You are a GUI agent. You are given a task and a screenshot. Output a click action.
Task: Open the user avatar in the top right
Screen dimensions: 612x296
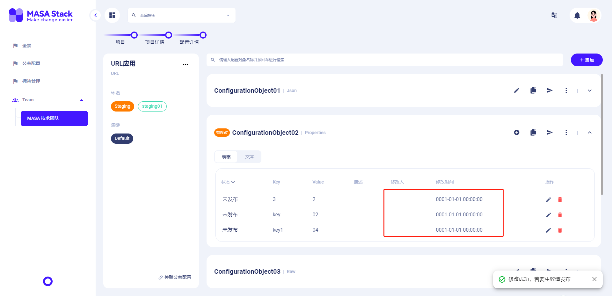pos(594,15)
